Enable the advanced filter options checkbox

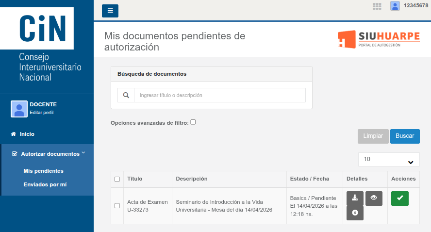point(193,122)
